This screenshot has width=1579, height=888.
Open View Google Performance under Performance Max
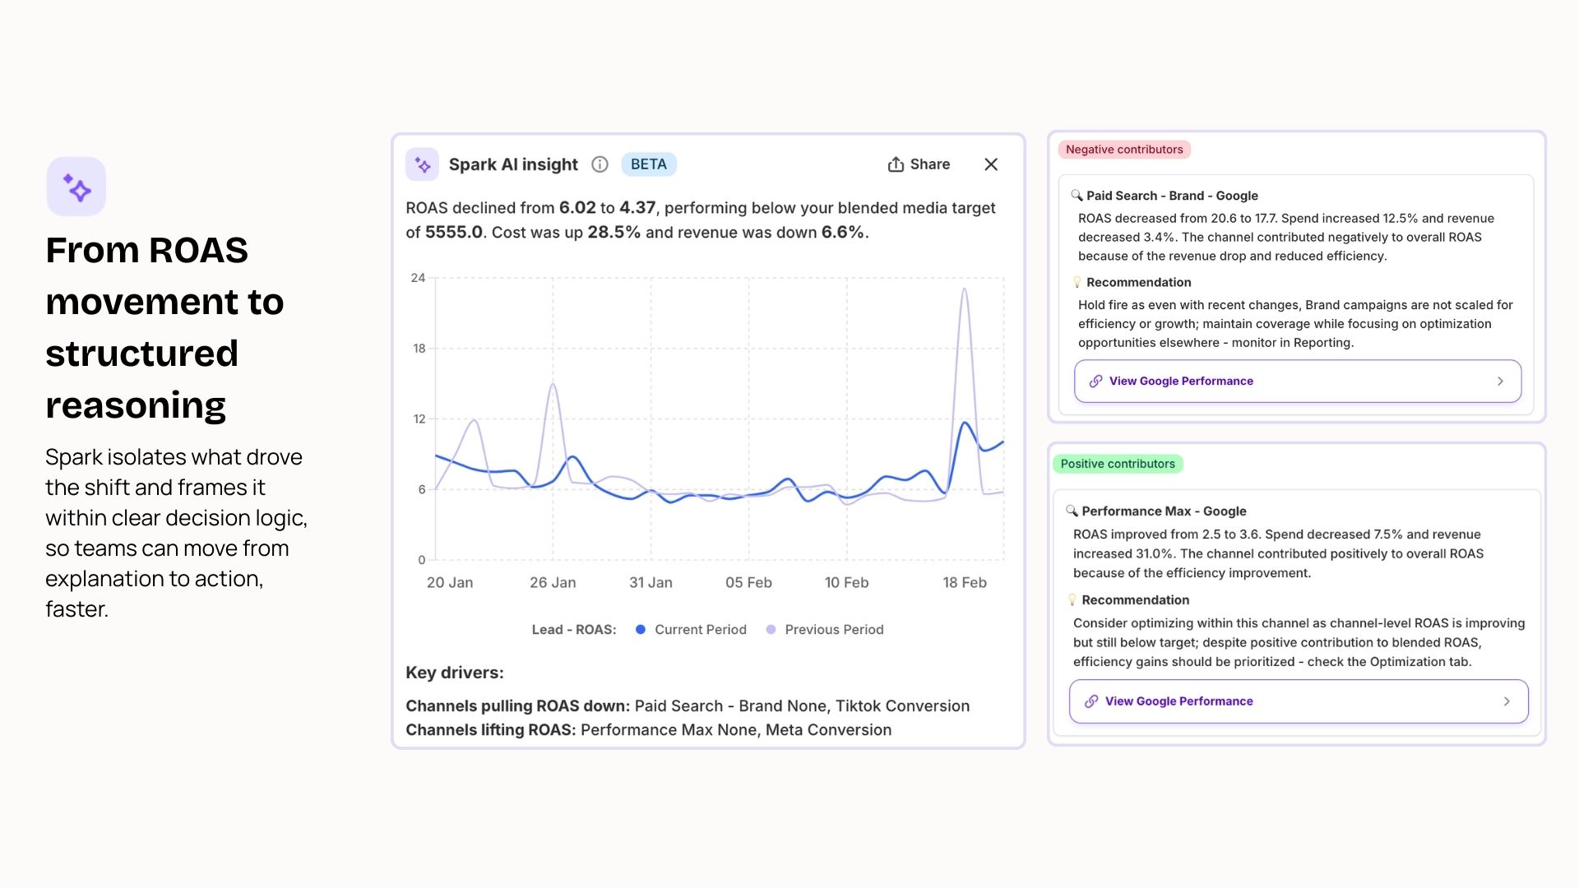[1298, 701]
